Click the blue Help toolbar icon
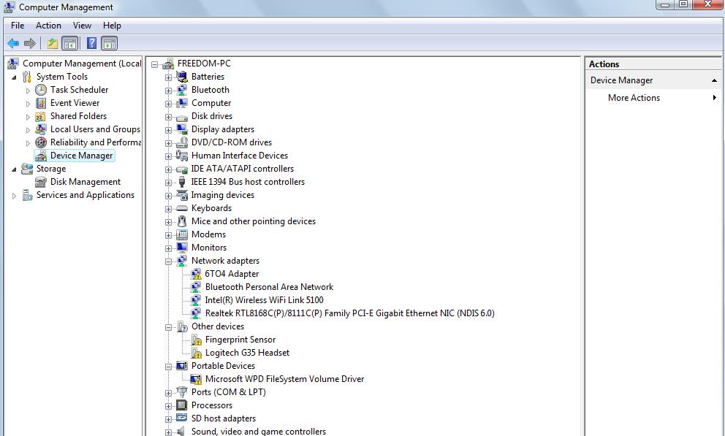 point(91,43)
